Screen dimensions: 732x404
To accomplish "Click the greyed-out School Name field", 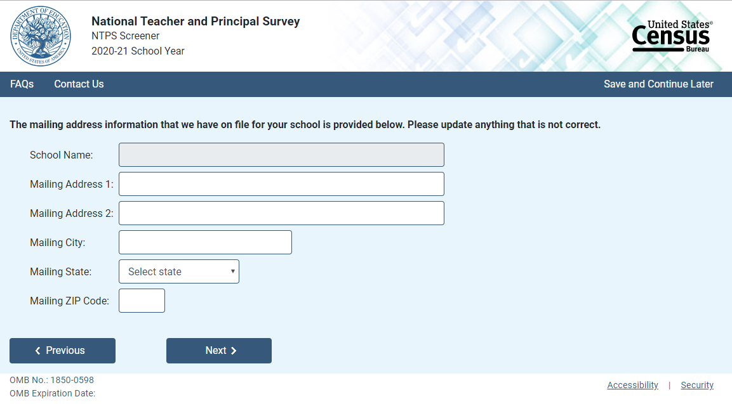I will [x=281, y=155].
